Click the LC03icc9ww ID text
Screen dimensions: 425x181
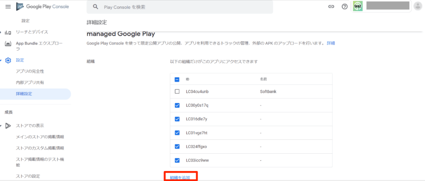point(197,160)
